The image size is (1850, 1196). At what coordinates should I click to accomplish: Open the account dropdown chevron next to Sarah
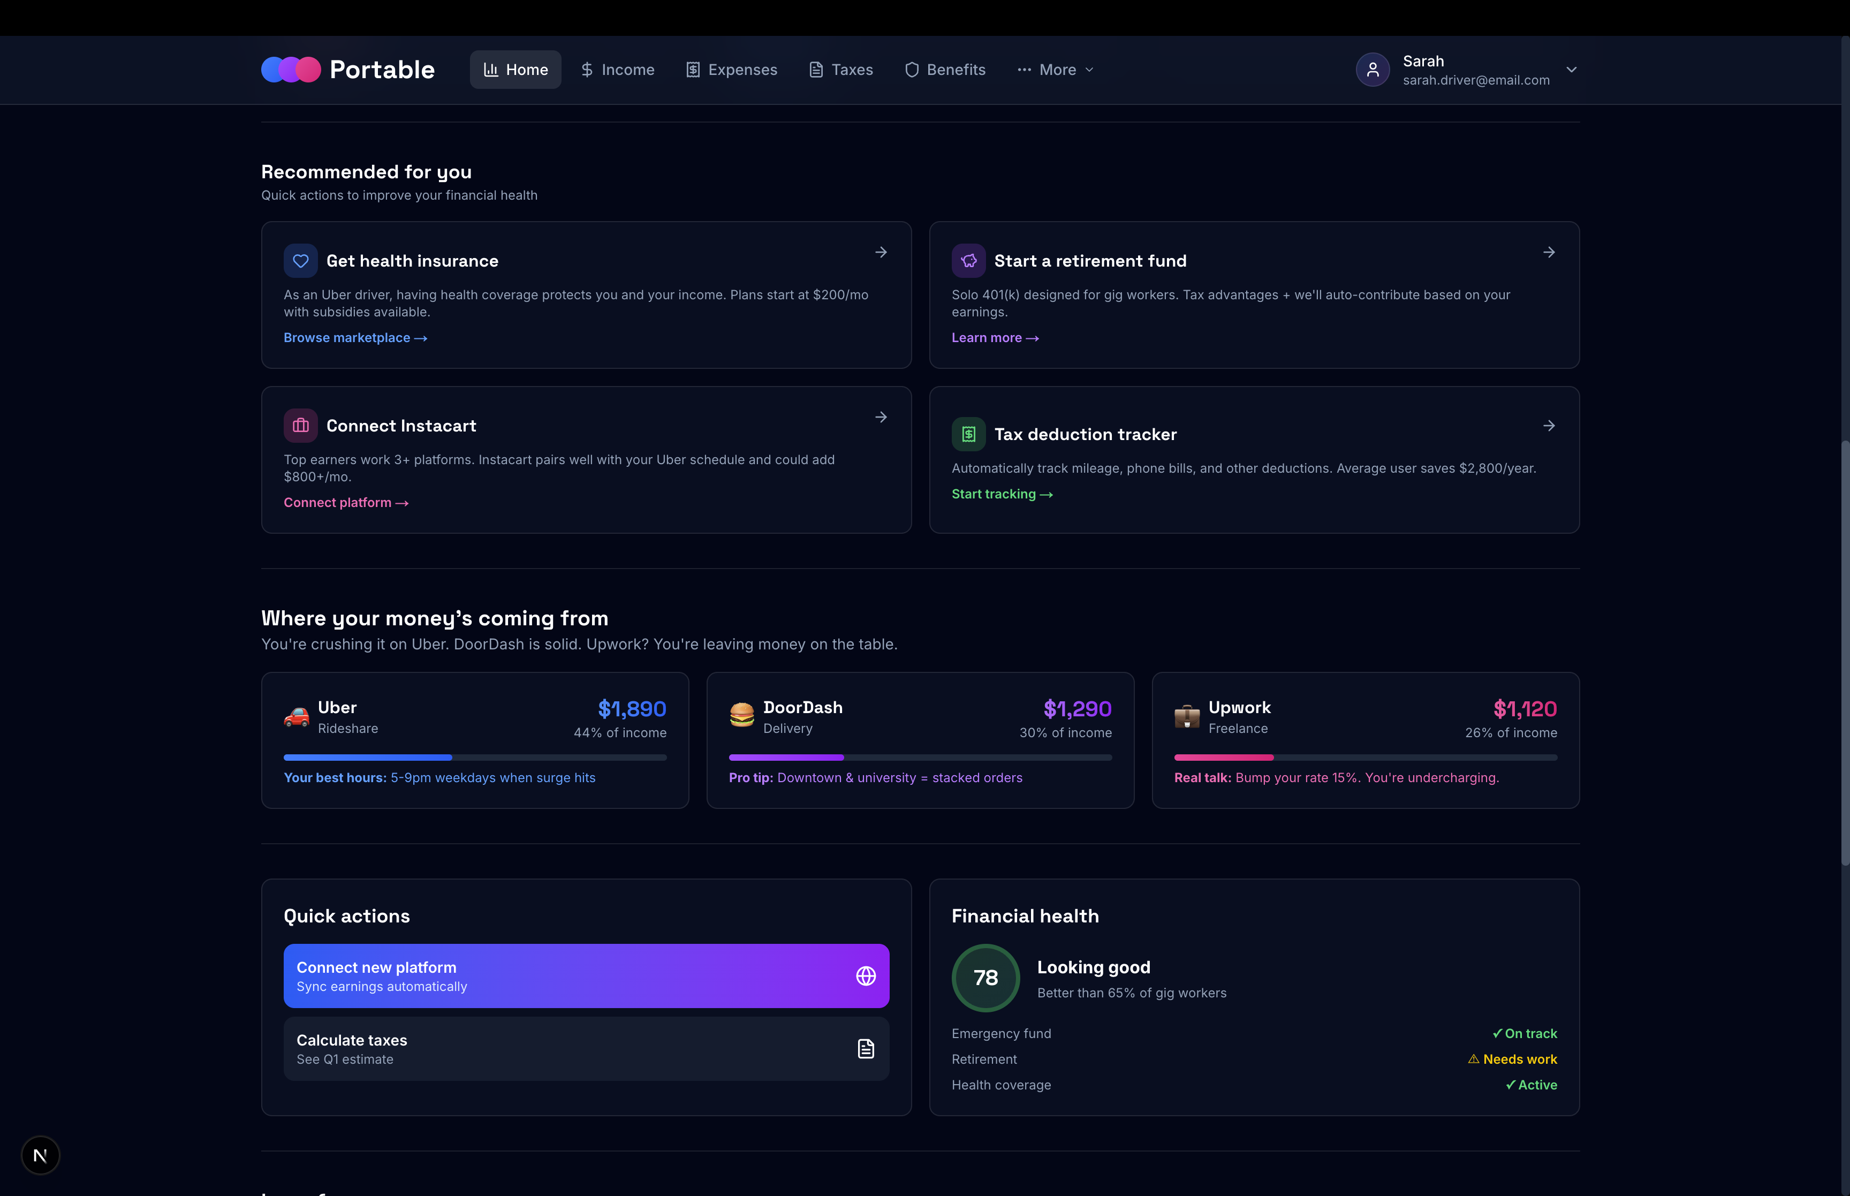[x=1571, y=70]
